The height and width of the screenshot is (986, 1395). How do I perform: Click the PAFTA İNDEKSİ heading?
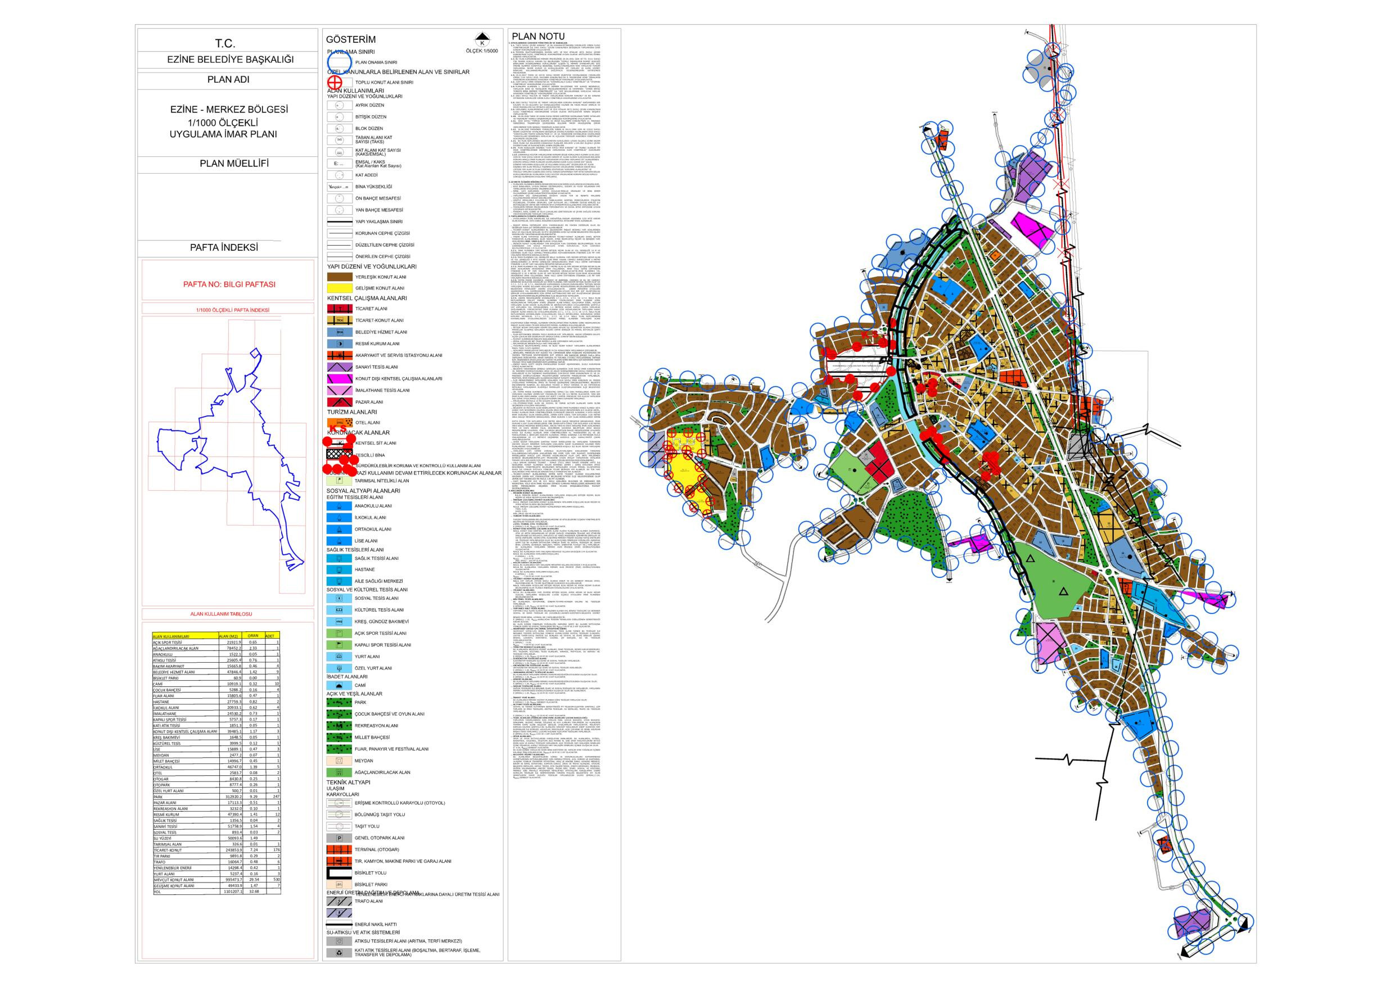coord(224,247)
